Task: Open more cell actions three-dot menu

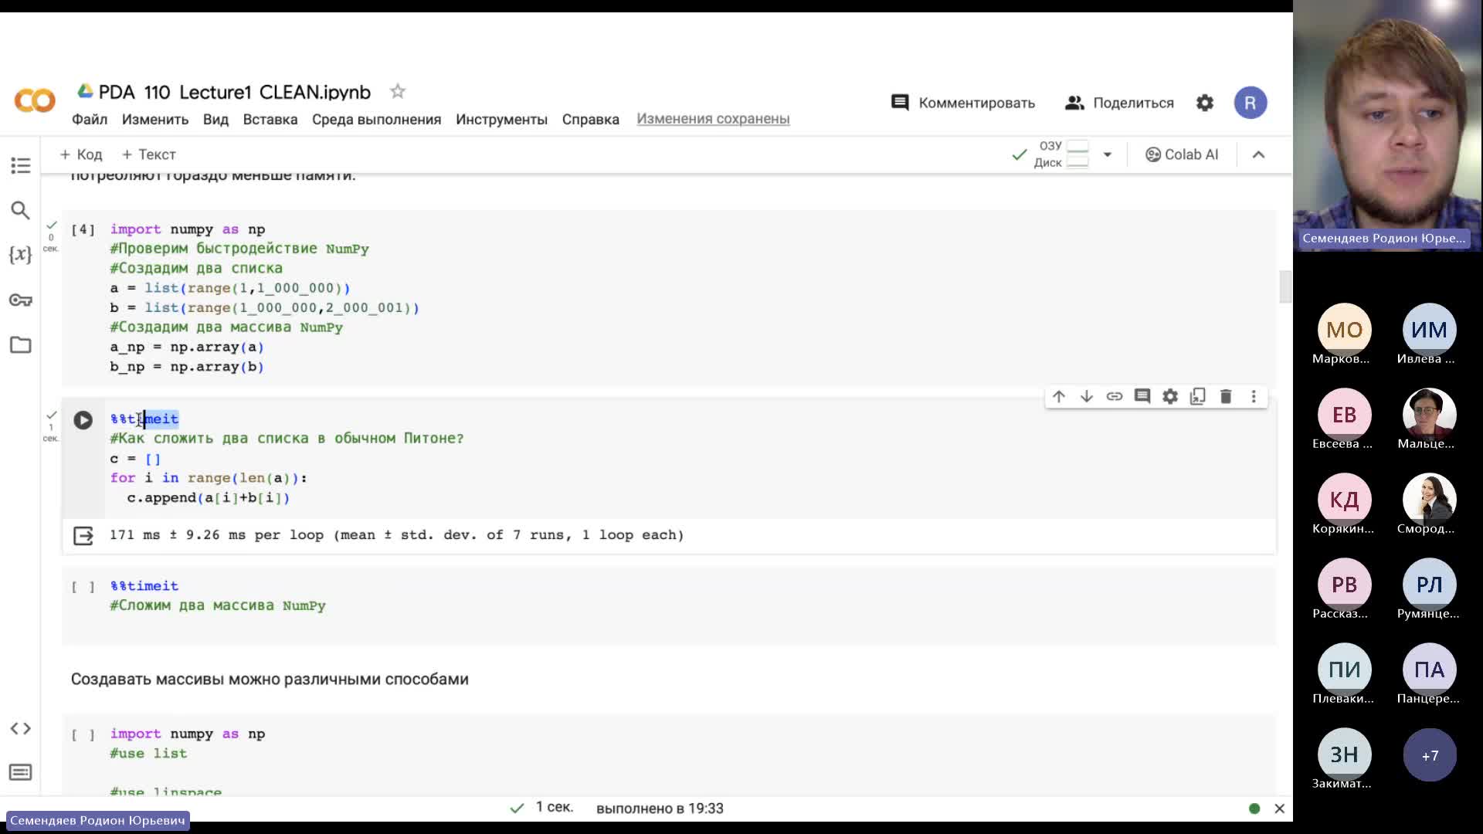Action: tap(1254, 396)
